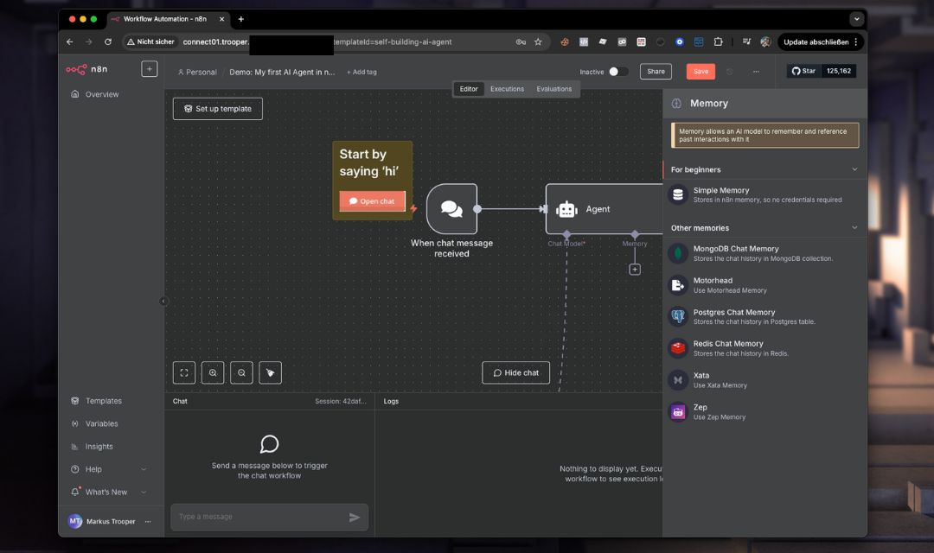
Task: Zoom in on the workflow canvas
Action: pos(213,372)
